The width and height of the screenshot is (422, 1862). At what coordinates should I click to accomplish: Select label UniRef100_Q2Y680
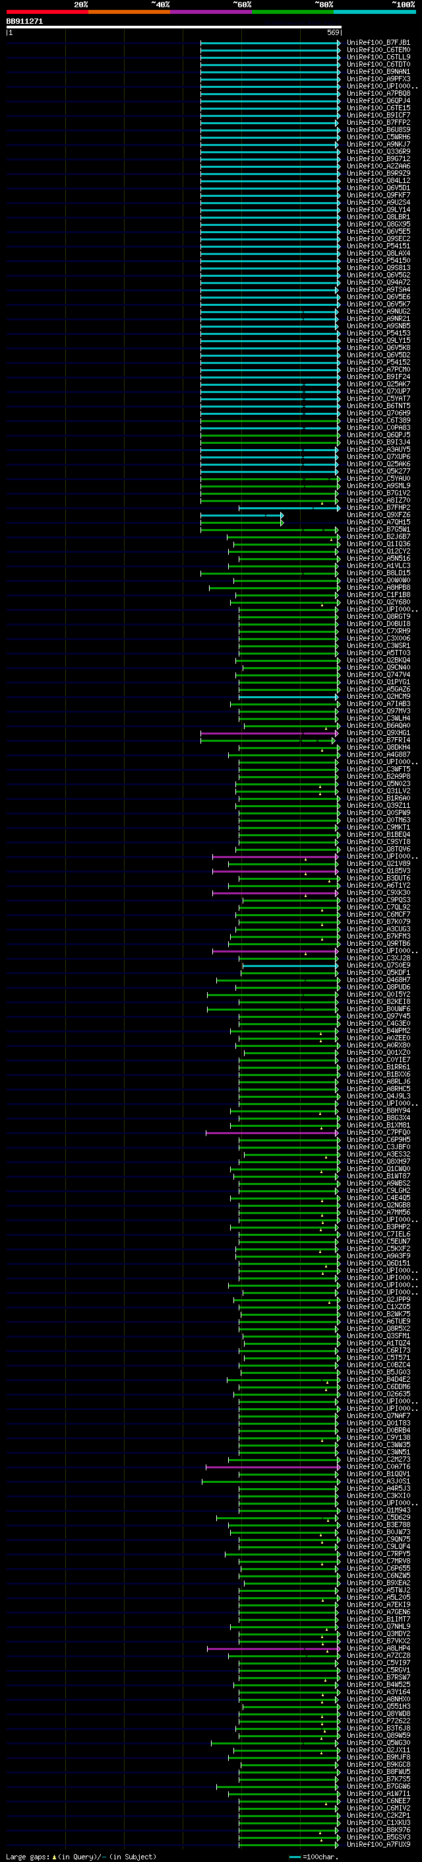[378, 602]
